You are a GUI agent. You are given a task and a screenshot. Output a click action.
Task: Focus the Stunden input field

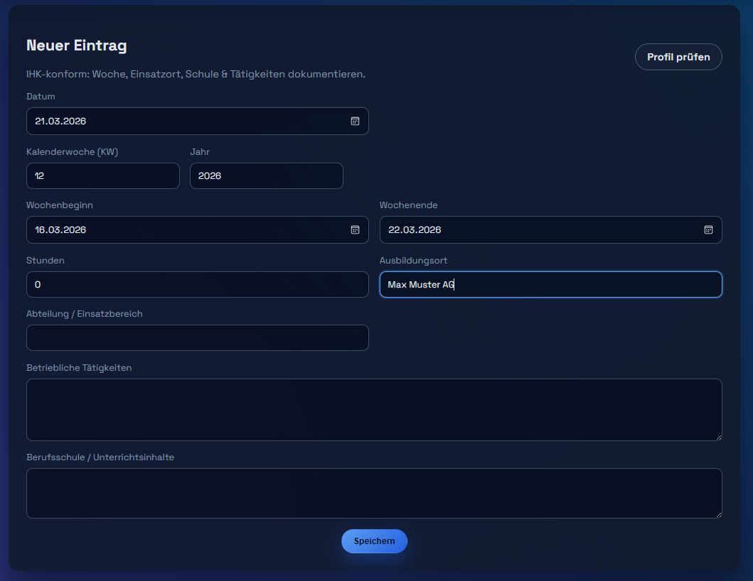[x=197, y=285]
